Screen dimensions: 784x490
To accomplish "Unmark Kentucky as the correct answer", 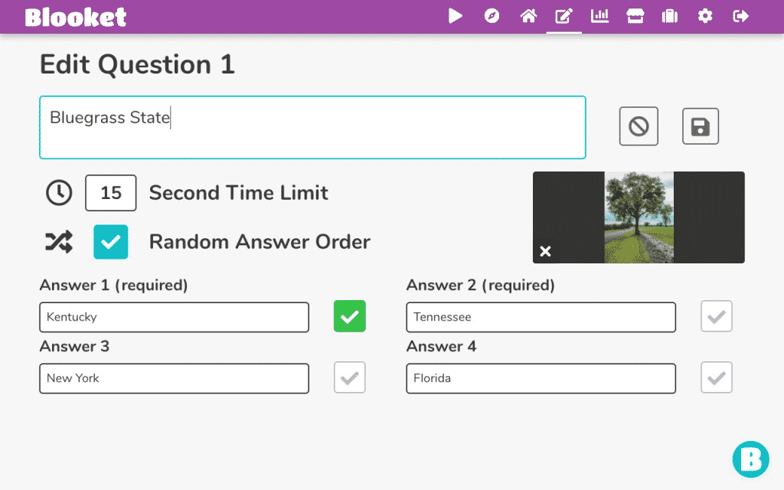I will tap(350, 316).
